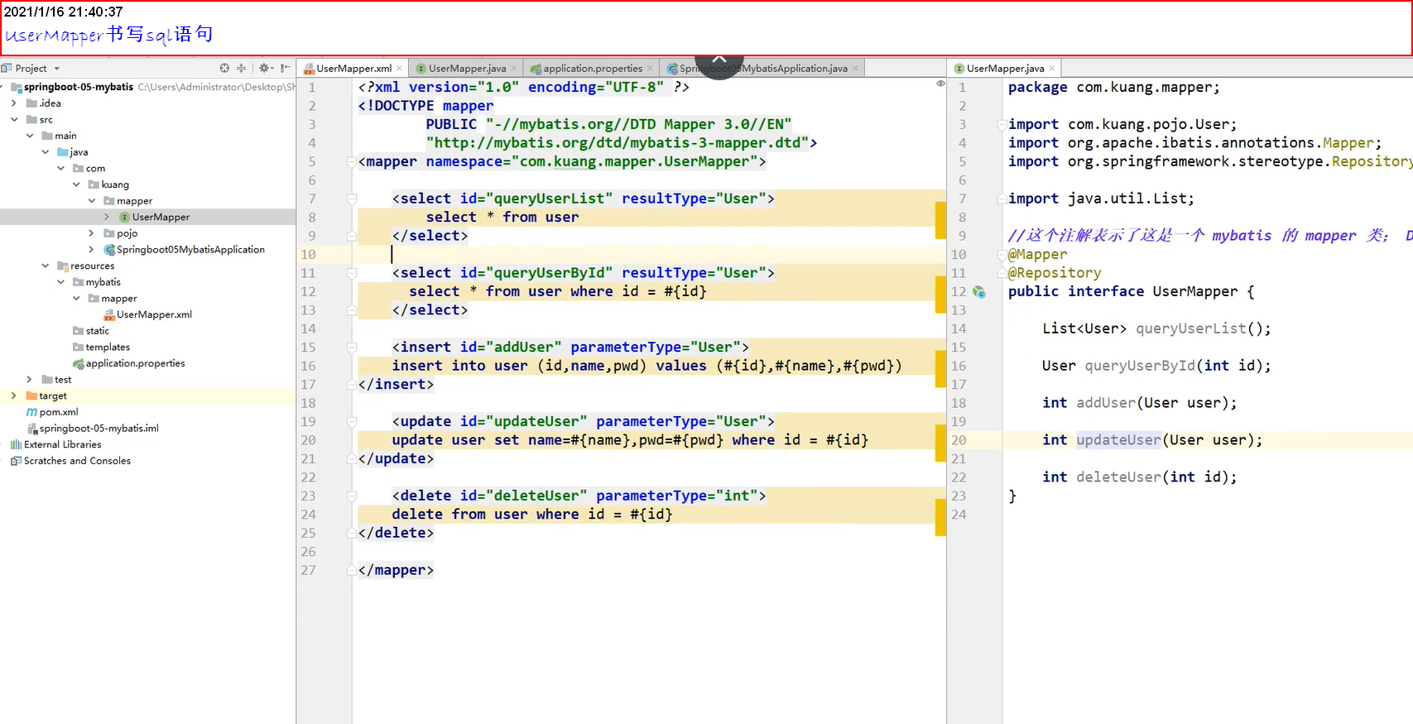
Task: Select the springboot-05-mybatis project root
Action: tap(79, 87)
